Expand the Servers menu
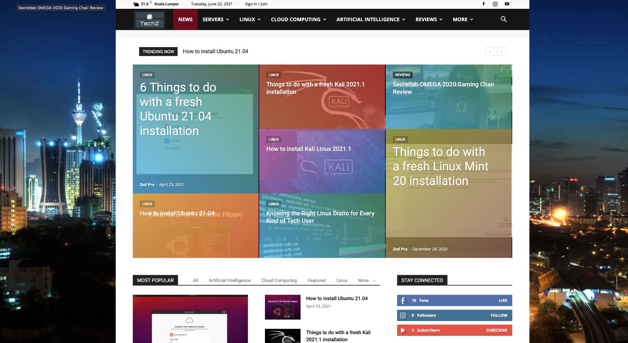This screenshot has height=343, width=628. 216,20
